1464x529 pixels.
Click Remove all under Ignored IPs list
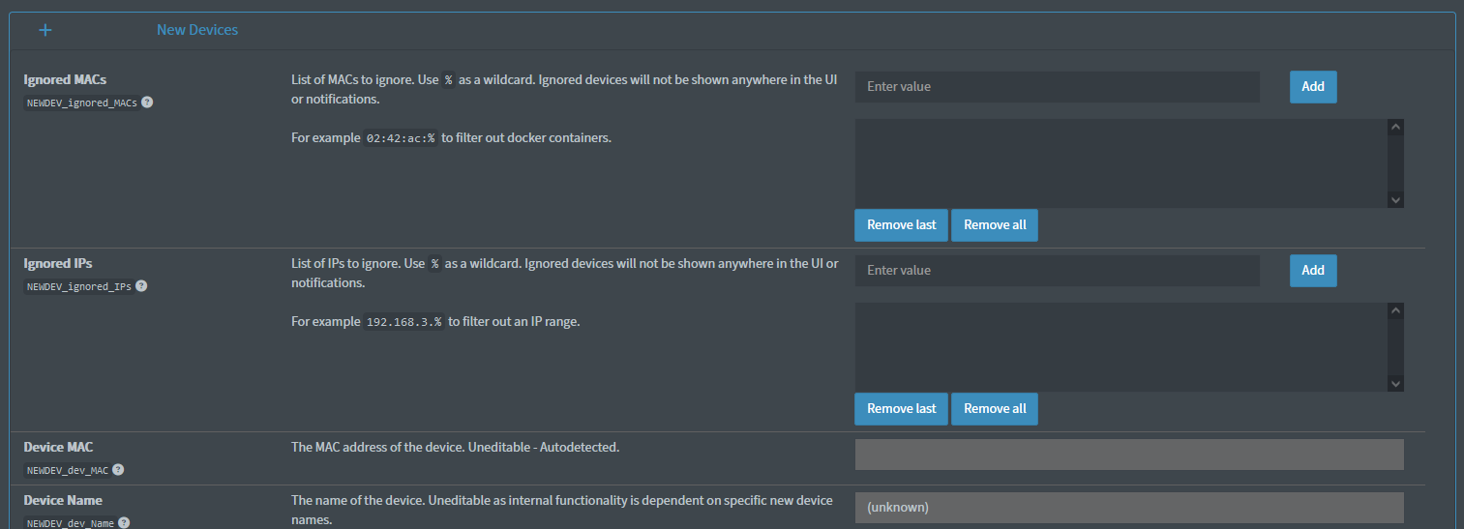tap(994, 409)
